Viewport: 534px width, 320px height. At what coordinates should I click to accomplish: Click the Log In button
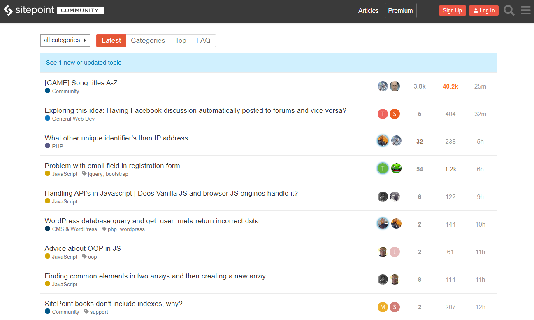[483, 11]
